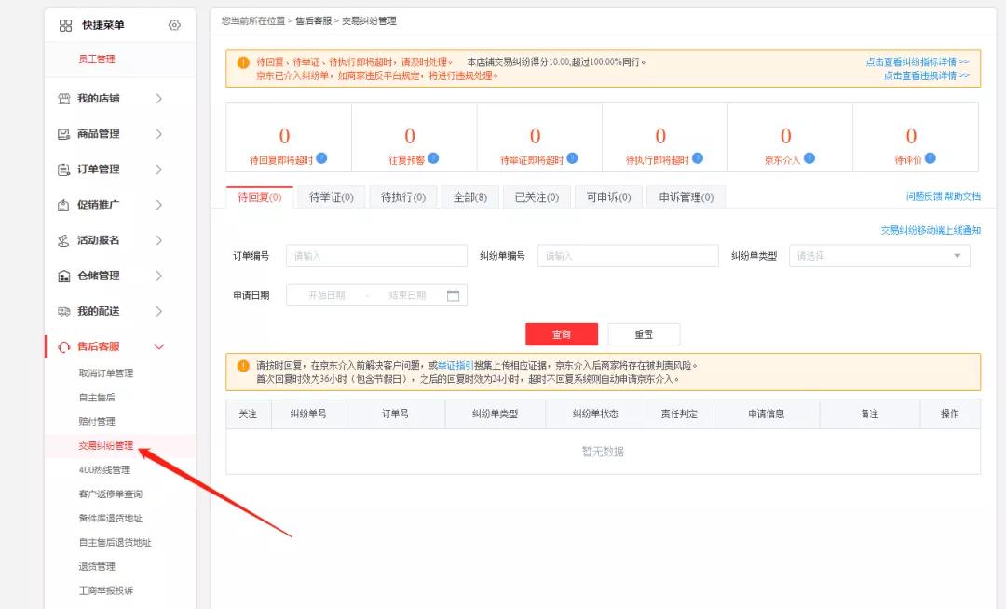Screen dimensions: 1006x609
Task: Open 举证指引 link in notice
Action: [x=455, y=365]
